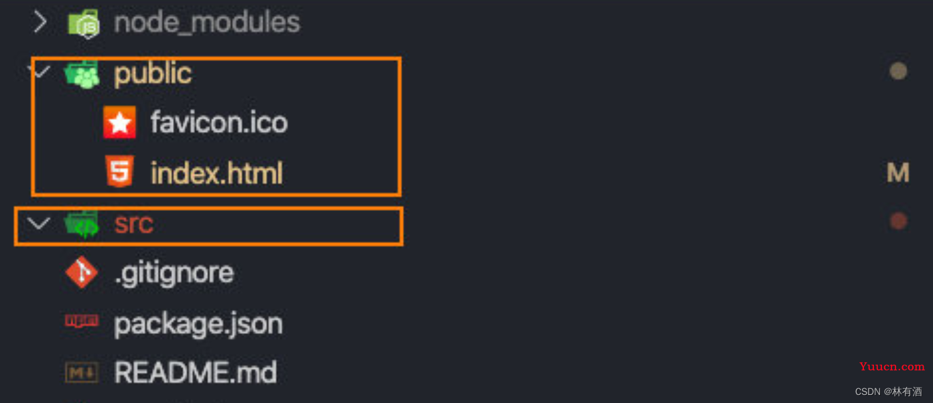Open the package.json file
Screen dimensions: 933x403
click(198, 324)
